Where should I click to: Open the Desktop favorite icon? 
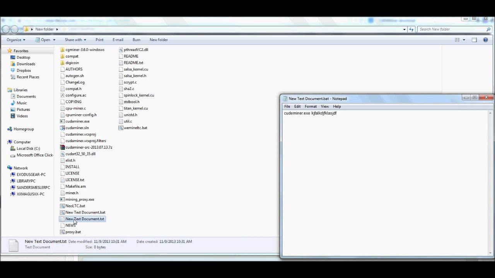[13, 58]
